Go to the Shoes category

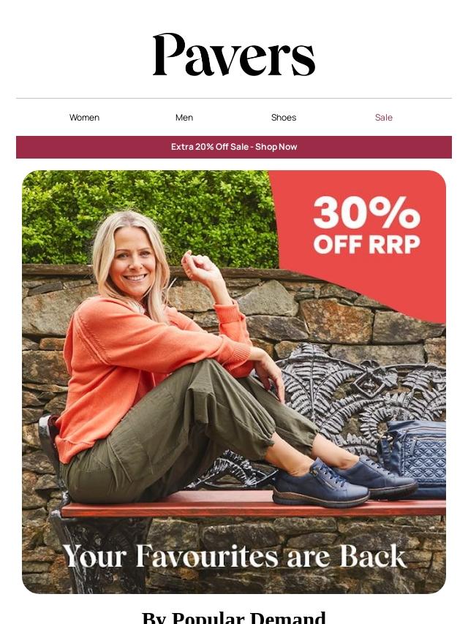[x=284, y=118]
